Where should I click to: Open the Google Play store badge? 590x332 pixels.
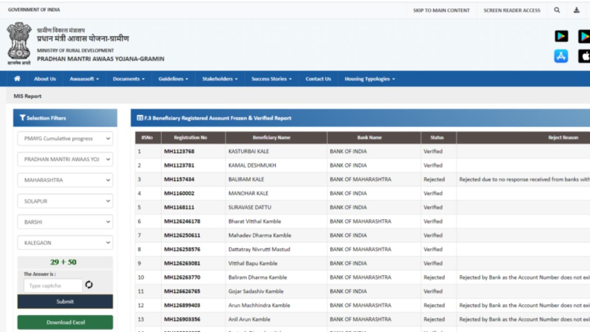[x=561, y=36]
